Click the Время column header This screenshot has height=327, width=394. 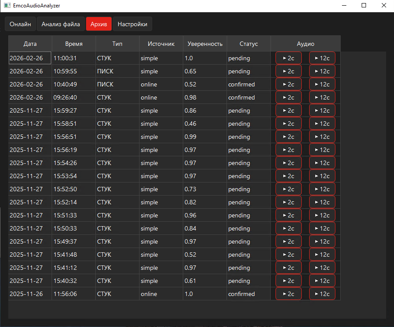[x=74, y=44]
